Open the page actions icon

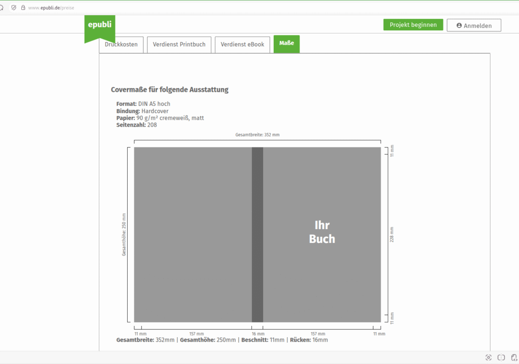coord(514,357)
